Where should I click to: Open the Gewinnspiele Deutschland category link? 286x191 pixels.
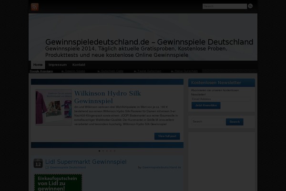coord(68,168)
